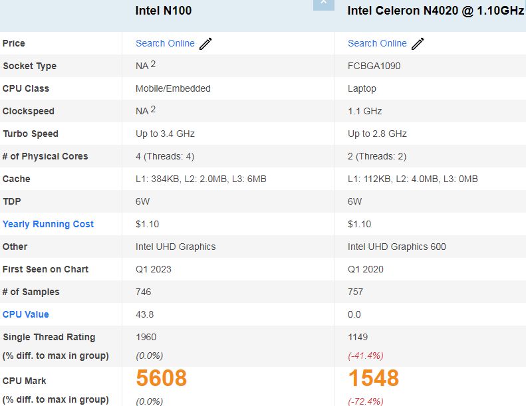Click the Clockspeed row label
Image resolution: width=526 pixels, height=406 pixels.
(x=28, y=111)
